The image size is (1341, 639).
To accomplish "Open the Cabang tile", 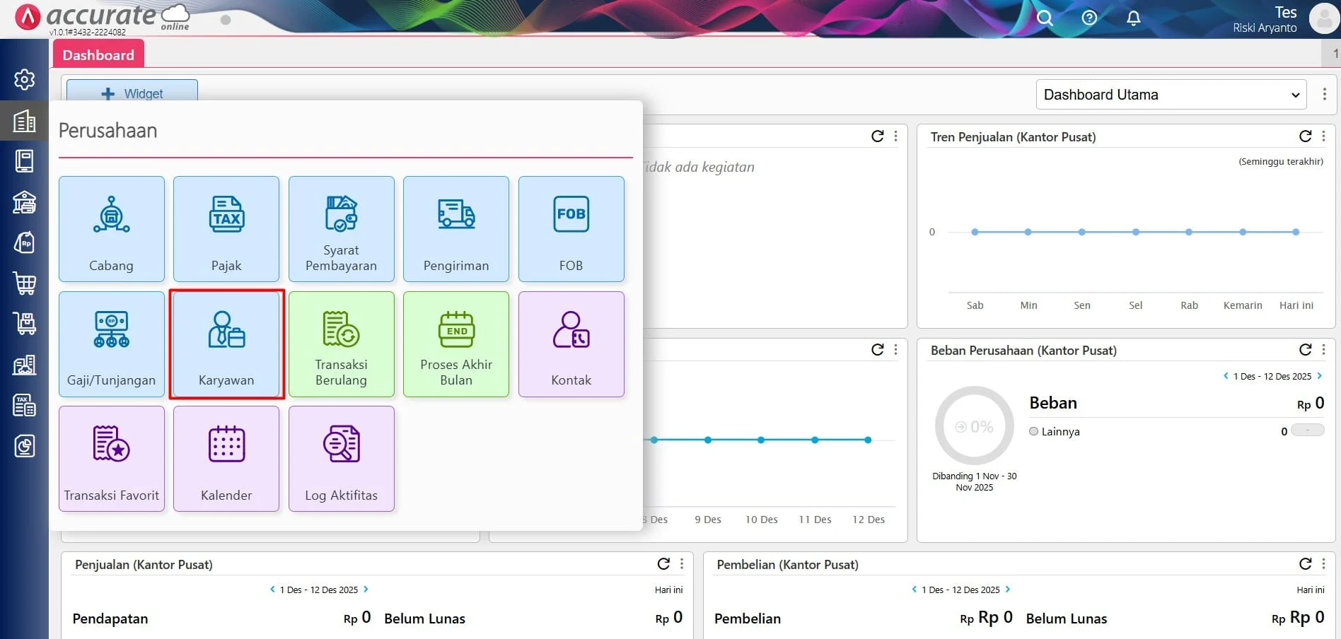I will (112, 229).
